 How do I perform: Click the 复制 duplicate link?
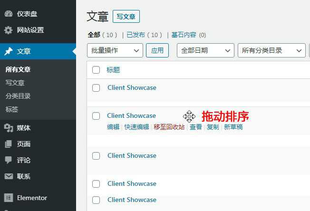pos(213,127)
